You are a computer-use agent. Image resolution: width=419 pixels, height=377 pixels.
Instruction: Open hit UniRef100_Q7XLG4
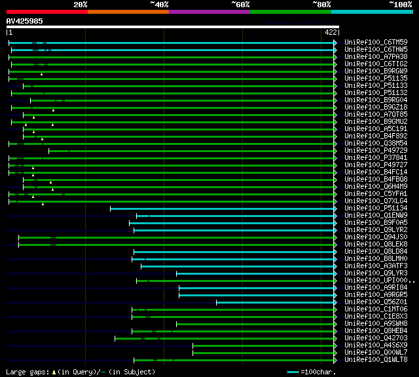click(x=376, y=201)
